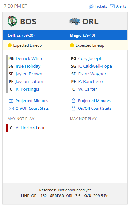Click Celtics Projected Minutes sliders icon
Image resolution: width=130 pixels, height=207 pixels.
click(11, 101)
